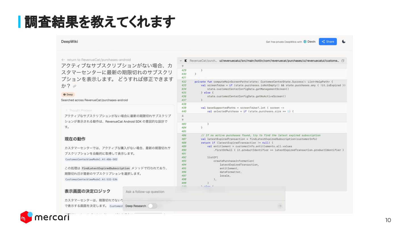The image size is (409, 230).
Task: Click code line number 486
Action: [x=184, y=135]
